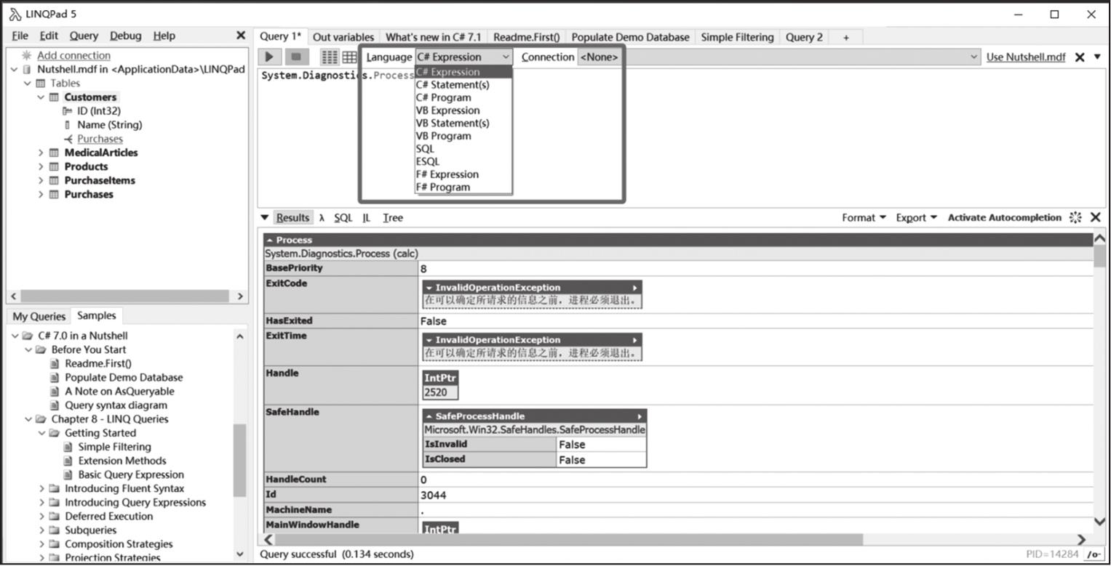
Task: Click the ID (Int32) key icon
Action: (68, 111)
